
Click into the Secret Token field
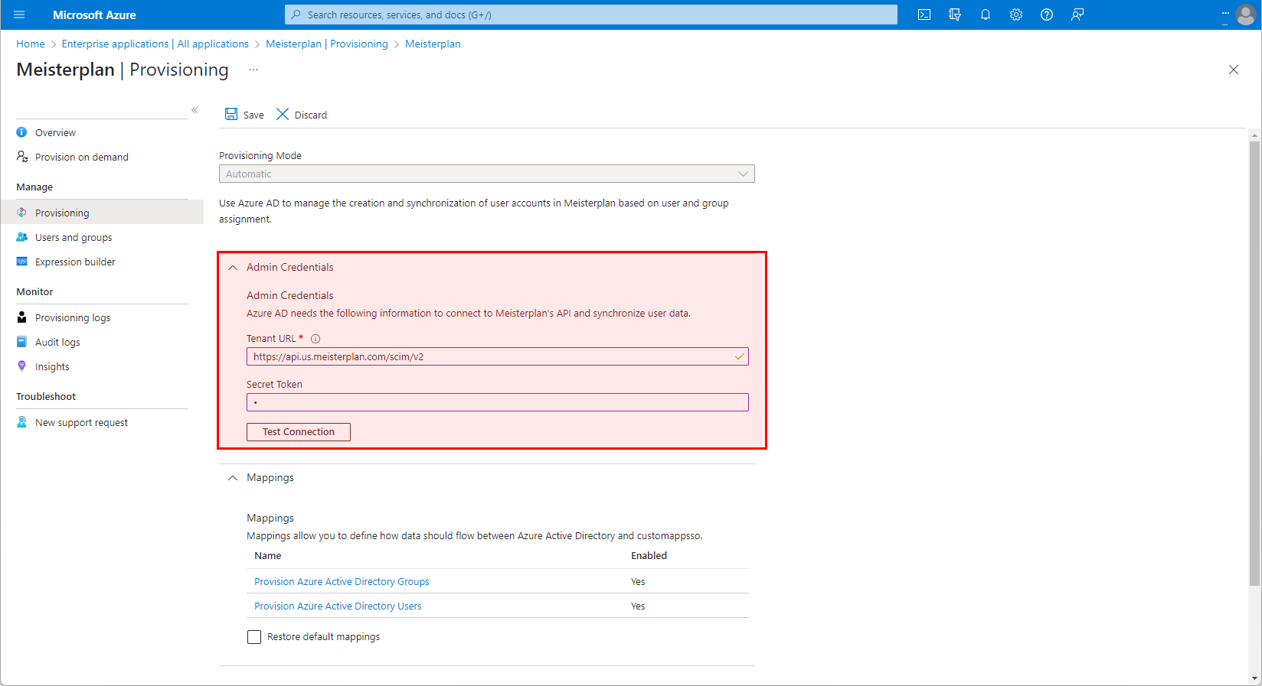click(x=497, y=402)
